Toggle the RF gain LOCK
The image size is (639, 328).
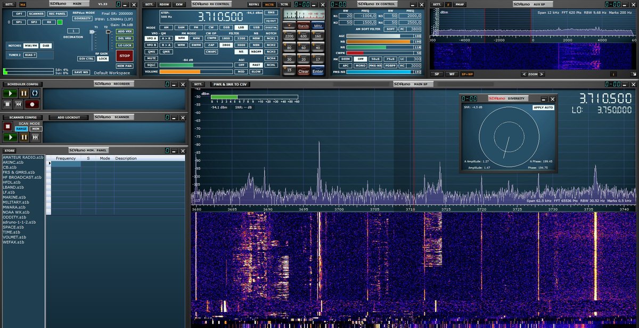(102, 59)
